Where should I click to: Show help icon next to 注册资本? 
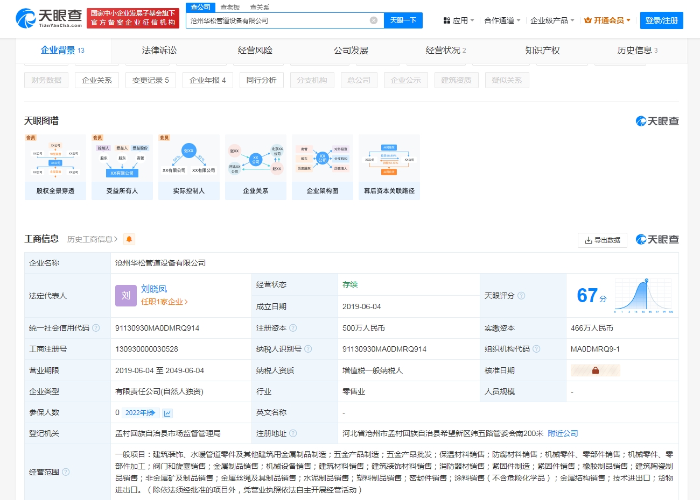293,328
